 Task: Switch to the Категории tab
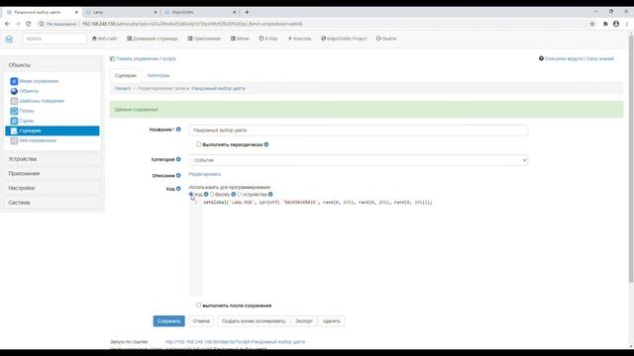click(x=158, y=75)
